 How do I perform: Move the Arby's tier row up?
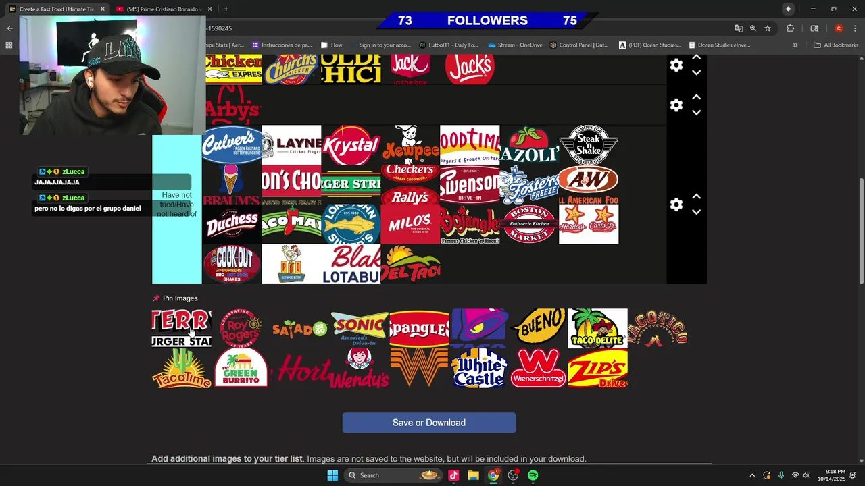[x=696, y=97]
